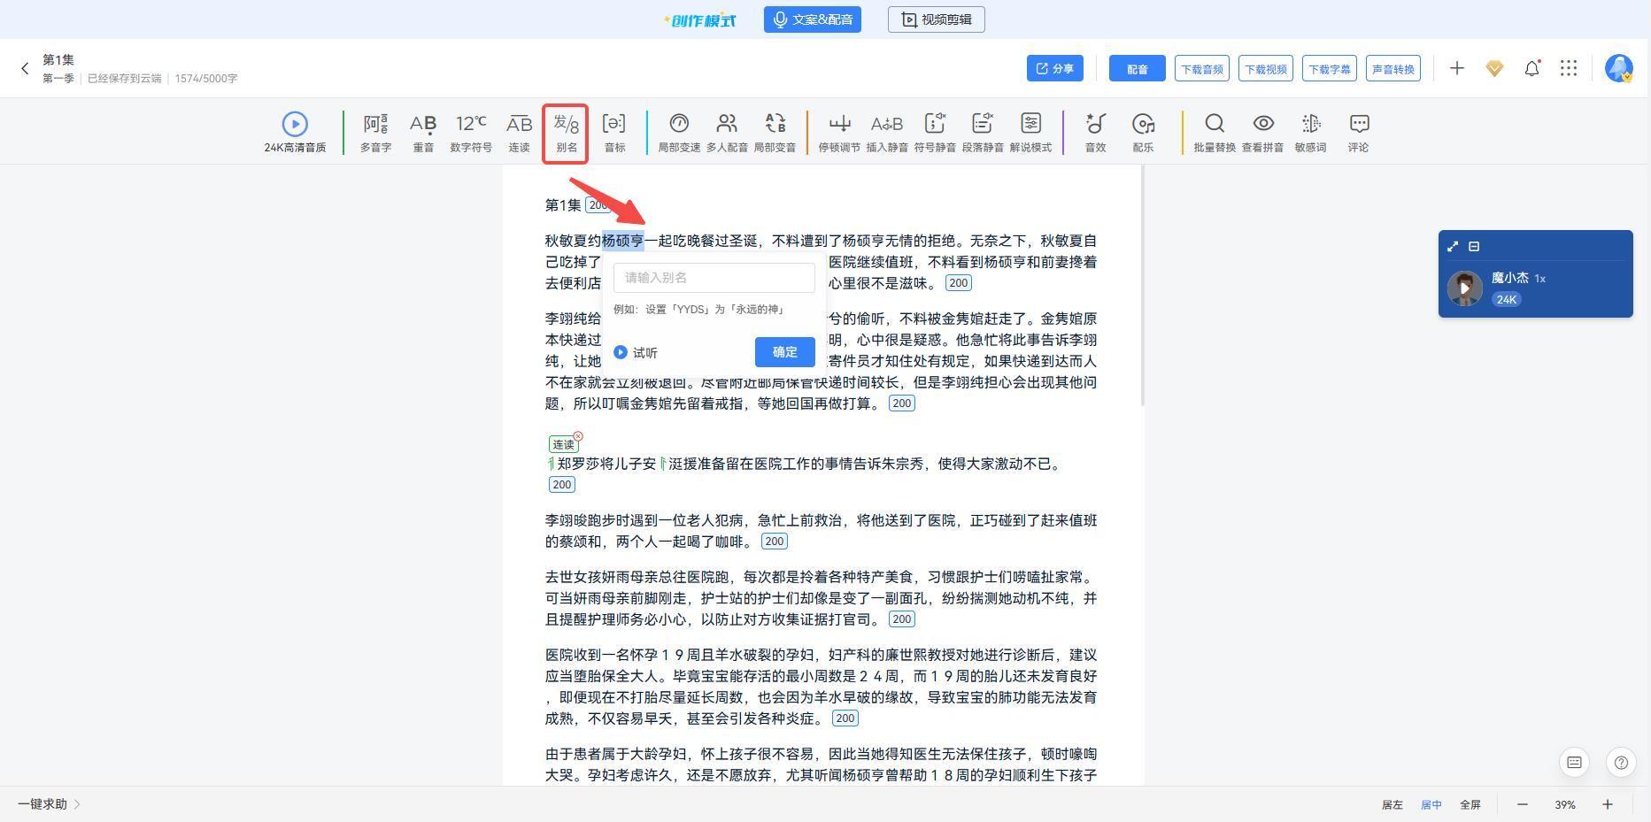
Task: Switch to 视频剪辑 tab
Action: point(936,19)
